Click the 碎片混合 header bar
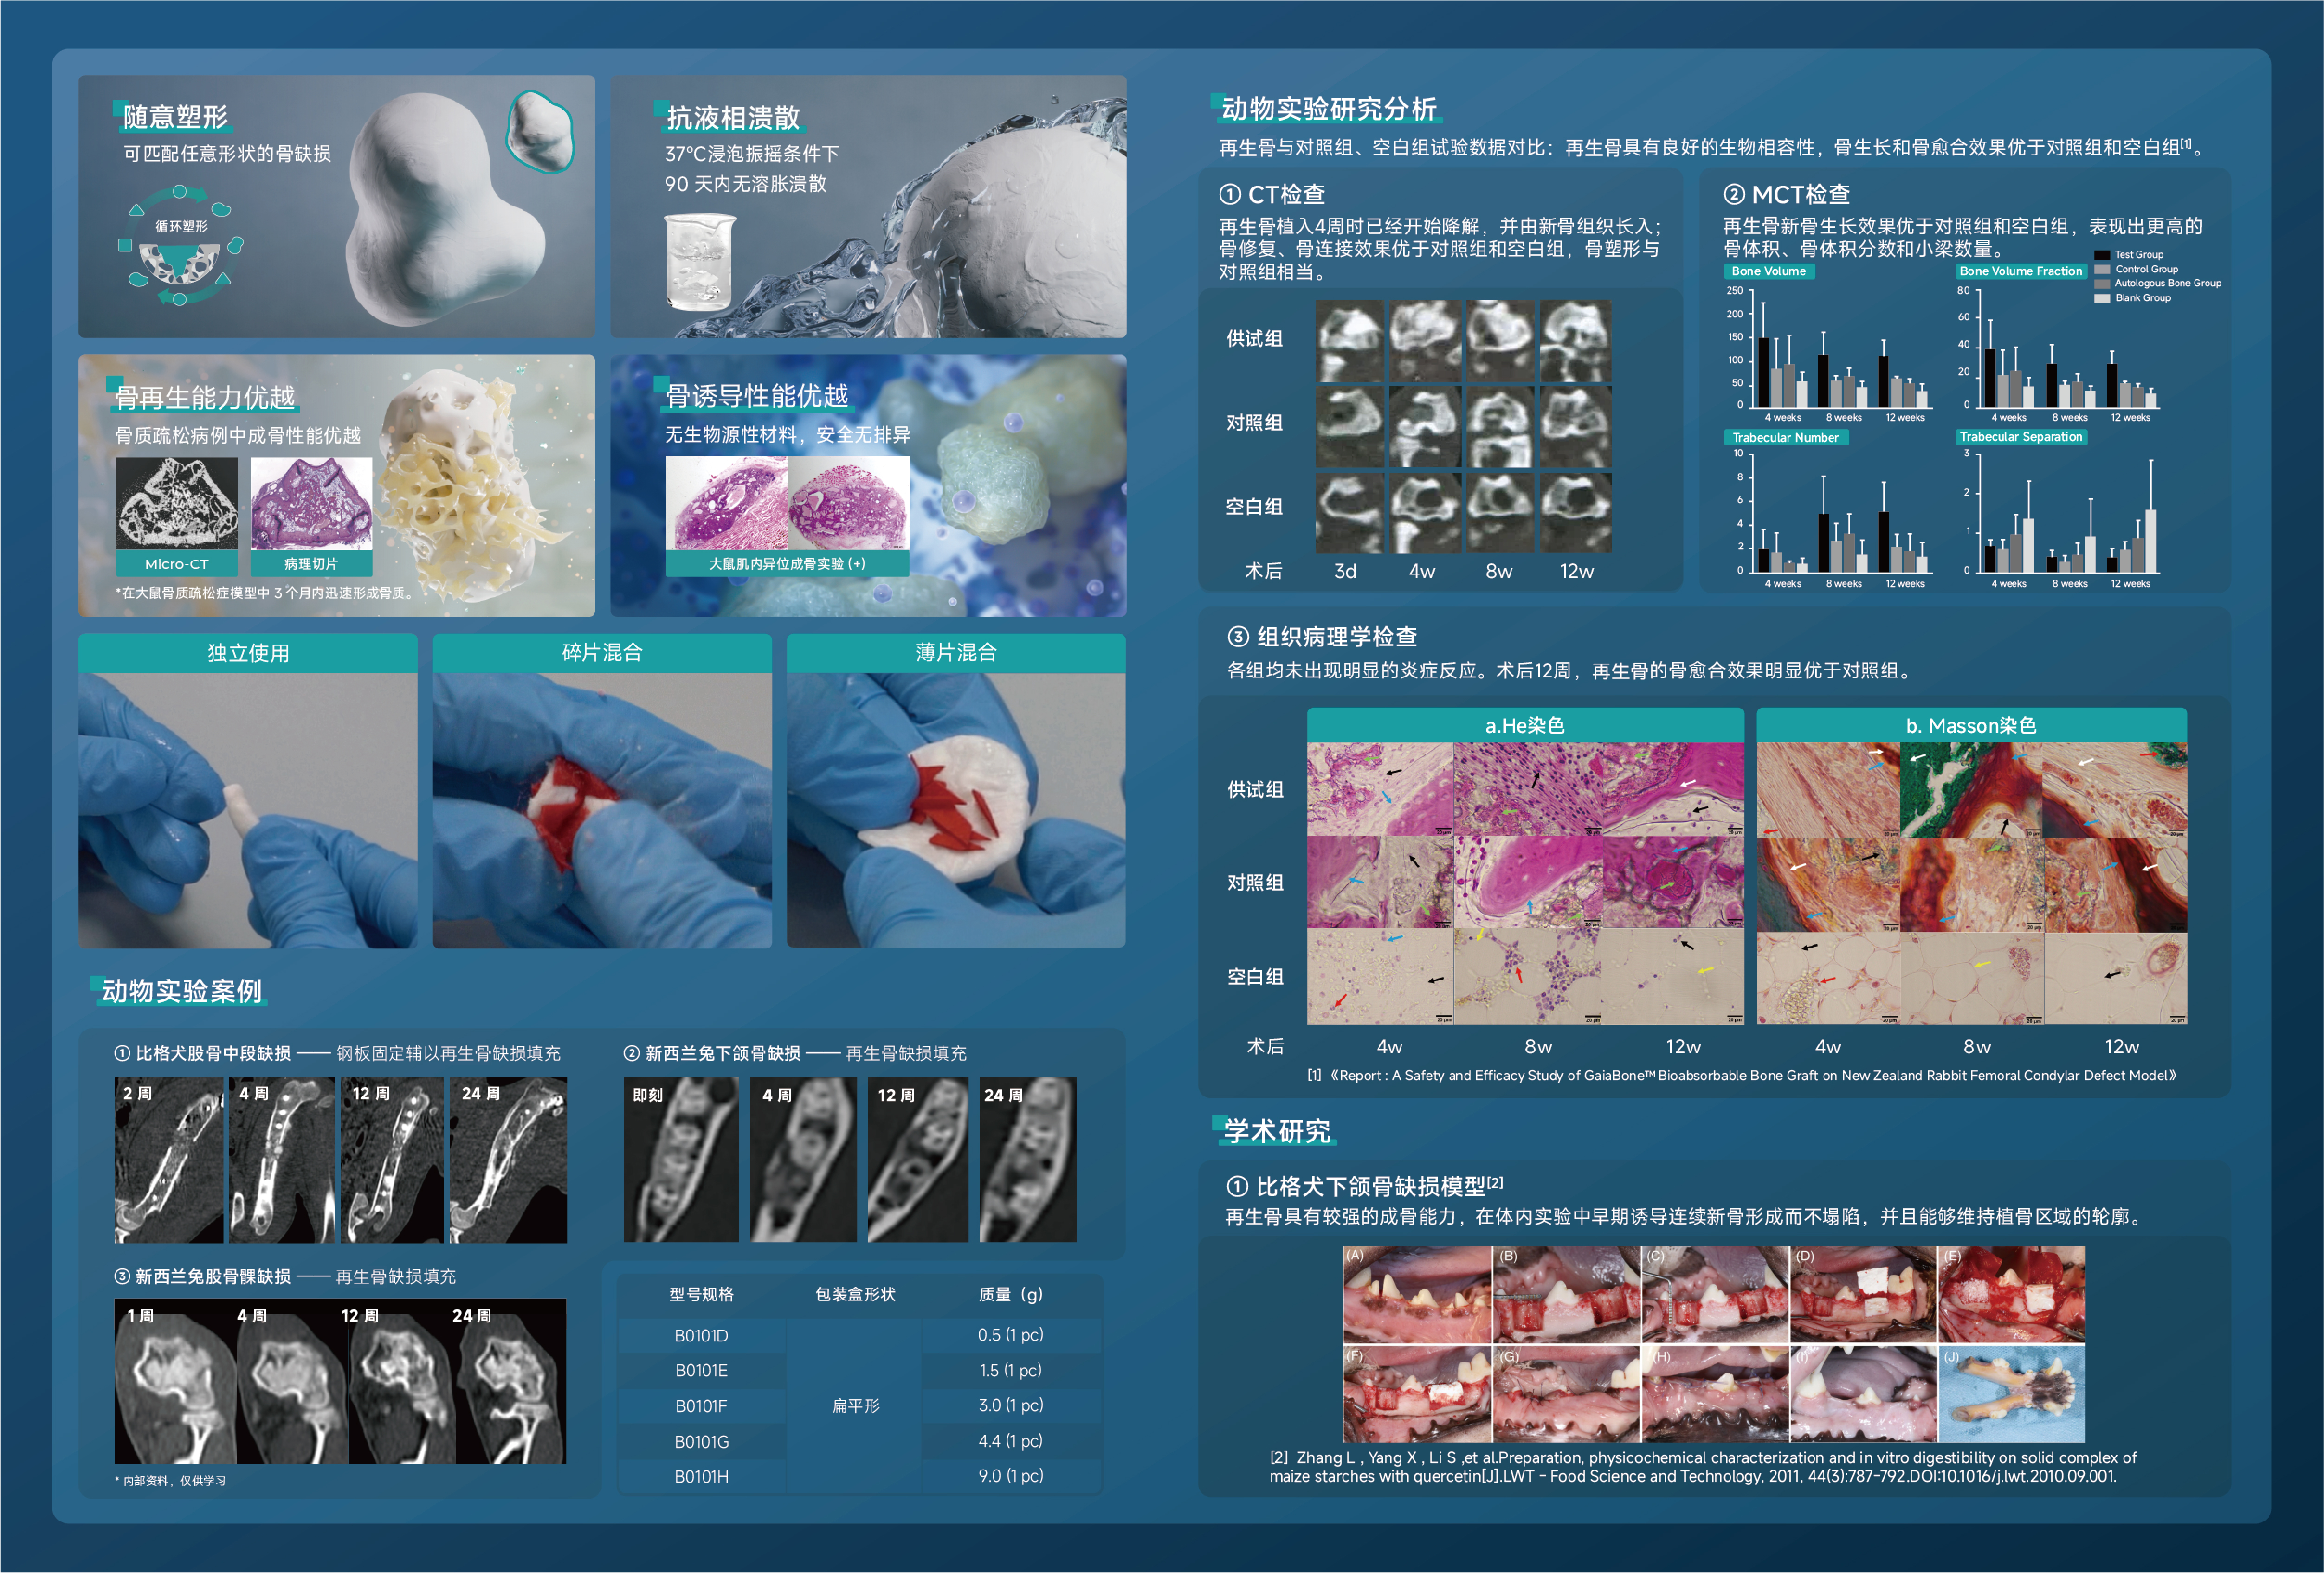Screen dimensions: 2324x1573 click(602, 653)
